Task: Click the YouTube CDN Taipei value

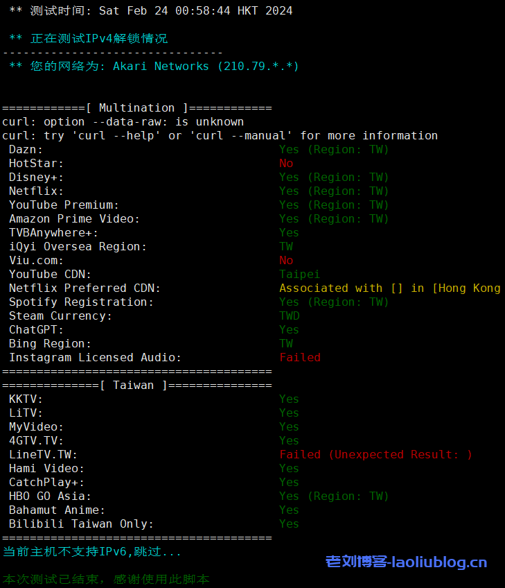Action: (x=299, y=274)
